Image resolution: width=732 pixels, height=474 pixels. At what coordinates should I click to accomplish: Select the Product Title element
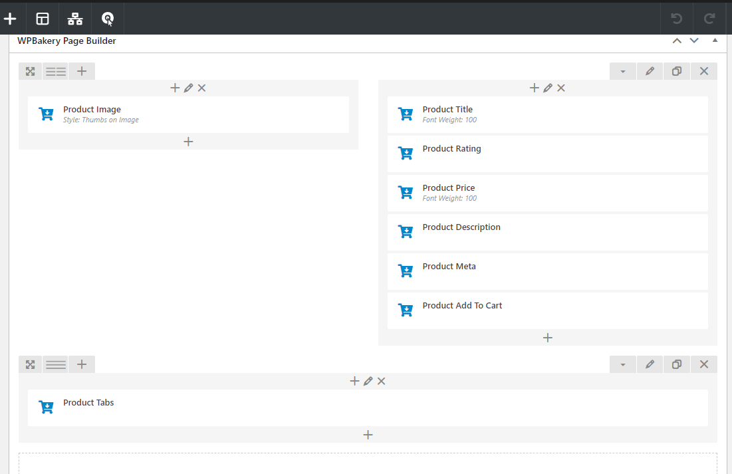pyautogui.click(x=548, y=114)
